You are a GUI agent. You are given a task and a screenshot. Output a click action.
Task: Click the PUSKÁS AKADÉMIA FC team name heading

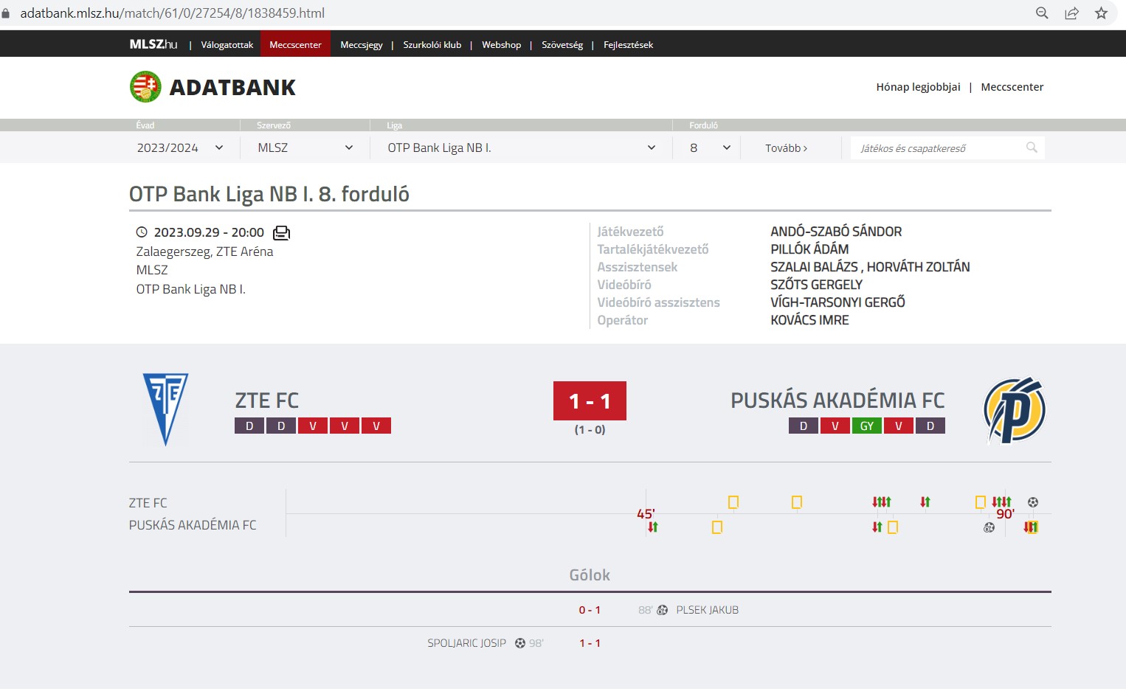click(837, 400)
